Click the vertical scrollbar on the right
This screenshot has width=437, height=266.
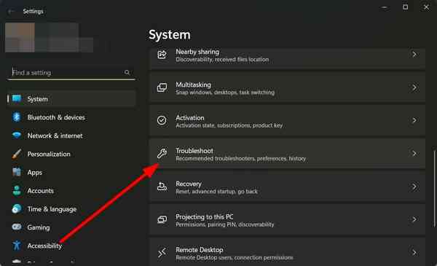click(434, 189)
